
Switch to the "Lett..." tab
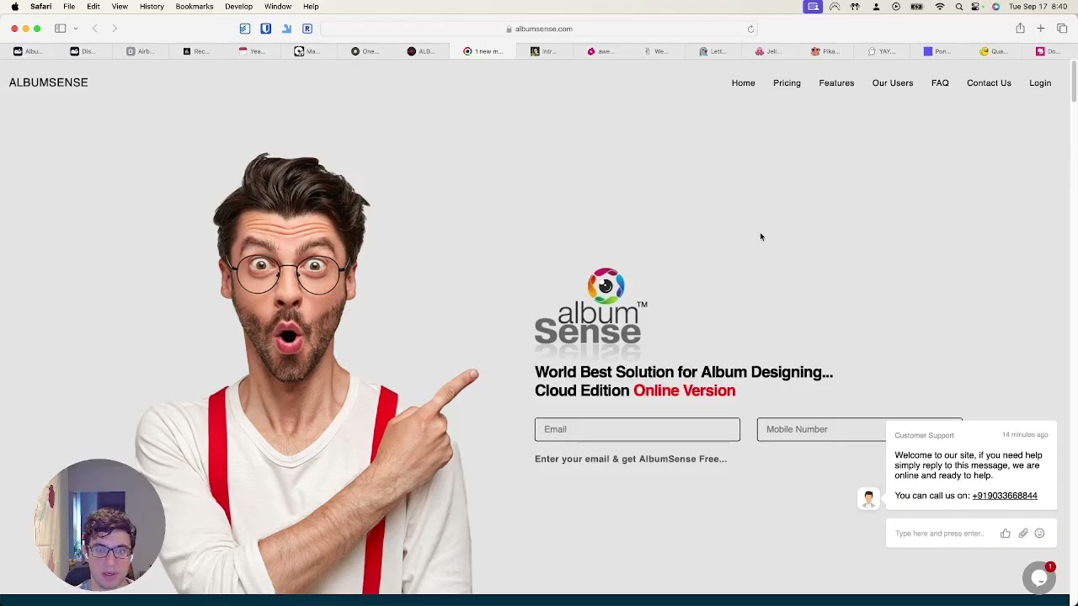pos(712,51)
